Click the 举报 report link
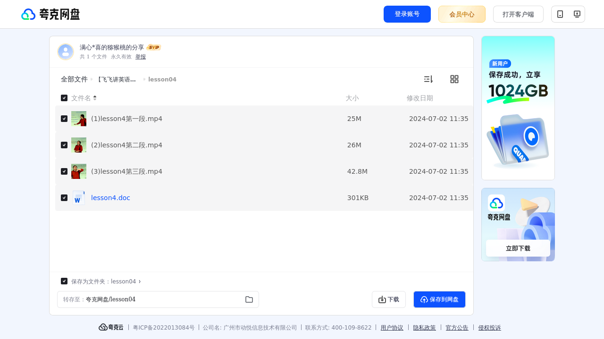This screenshot has width=604, height=339. coord(141,56)
